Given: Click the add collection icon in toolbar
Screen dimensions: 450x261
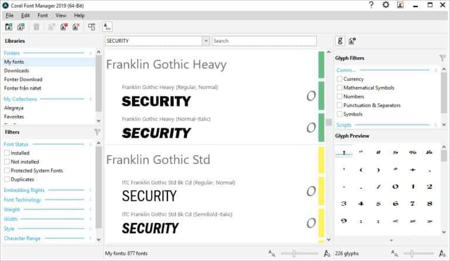Looking at the screenshot, I should coord(21,27).
